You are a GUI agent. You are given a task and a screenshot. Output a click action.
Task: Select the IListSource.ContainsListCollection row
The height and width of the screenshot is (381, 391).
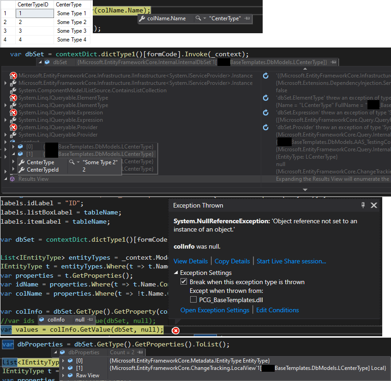(x=92, y=90)
